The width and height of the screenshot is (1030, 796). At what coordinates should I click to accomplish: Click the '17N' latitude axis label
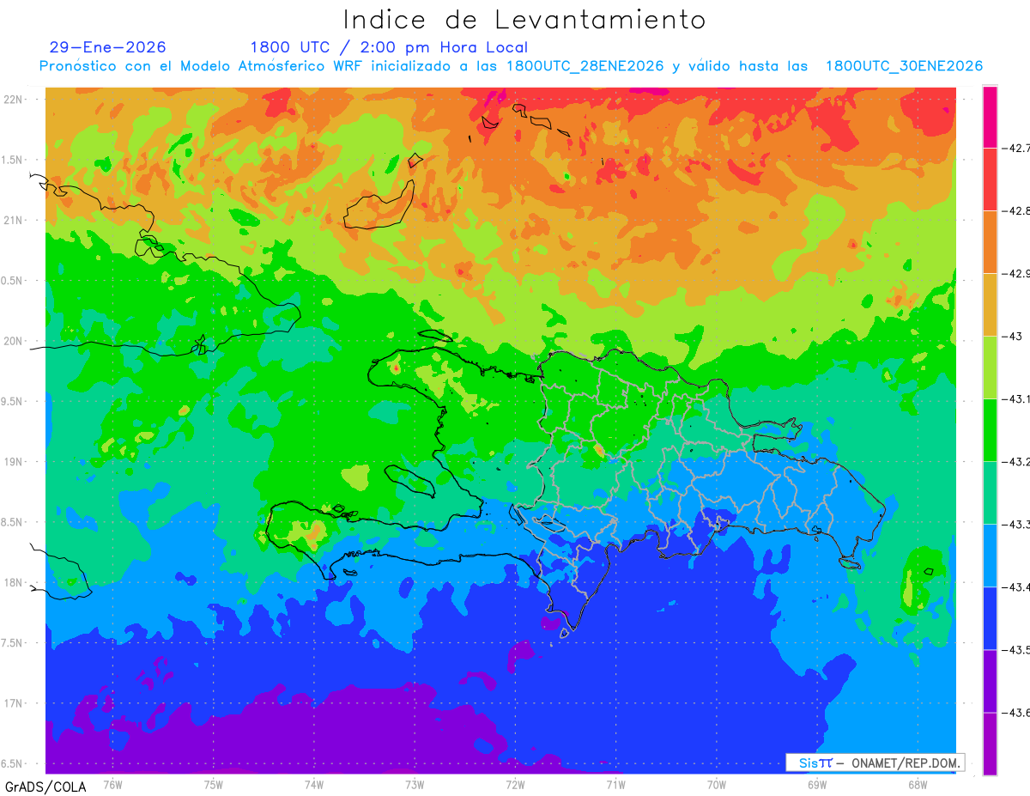point(13,703)
